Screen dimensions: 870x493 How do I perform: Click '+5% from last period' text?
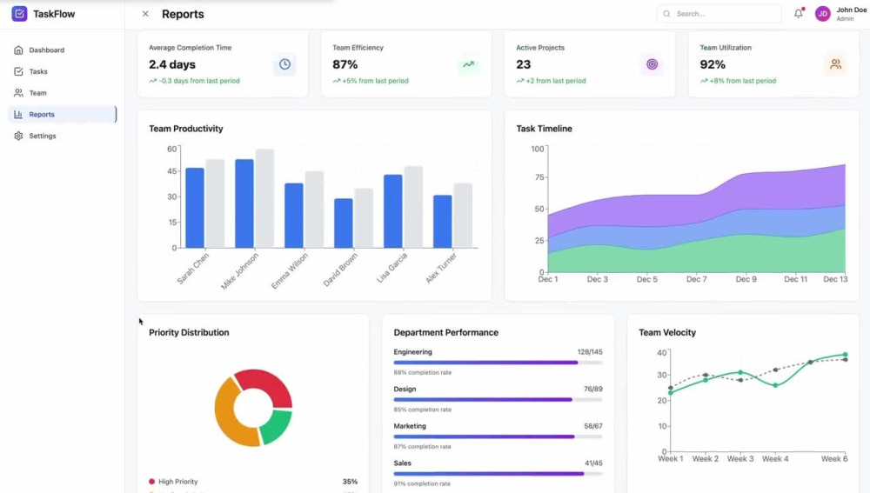click(x=375, y=81)
